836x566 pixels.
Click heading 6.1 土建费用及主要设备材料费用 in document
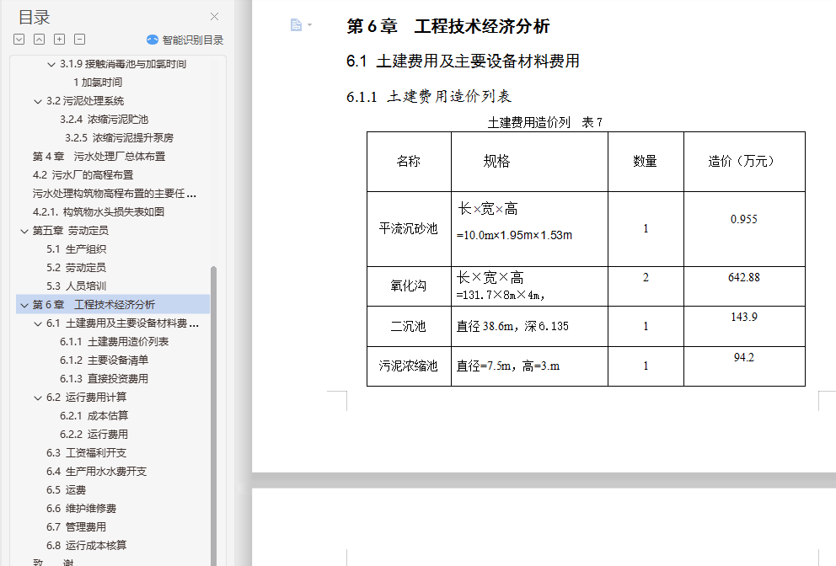click(463, 61)
